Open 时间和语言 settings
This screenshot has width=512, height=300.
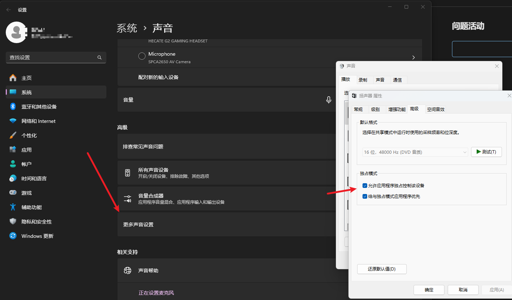click(56, 179)
